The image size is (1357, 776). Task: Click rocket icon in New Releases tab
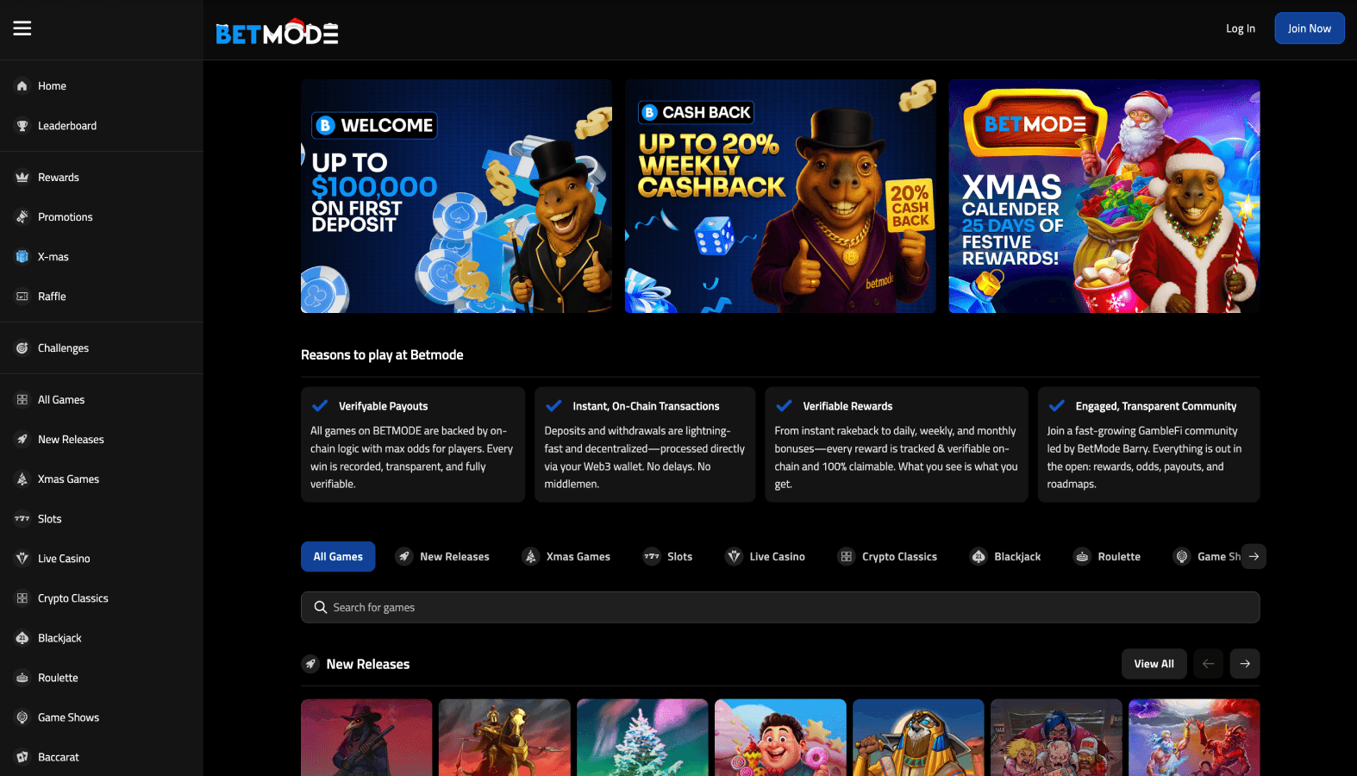[404, 557]
